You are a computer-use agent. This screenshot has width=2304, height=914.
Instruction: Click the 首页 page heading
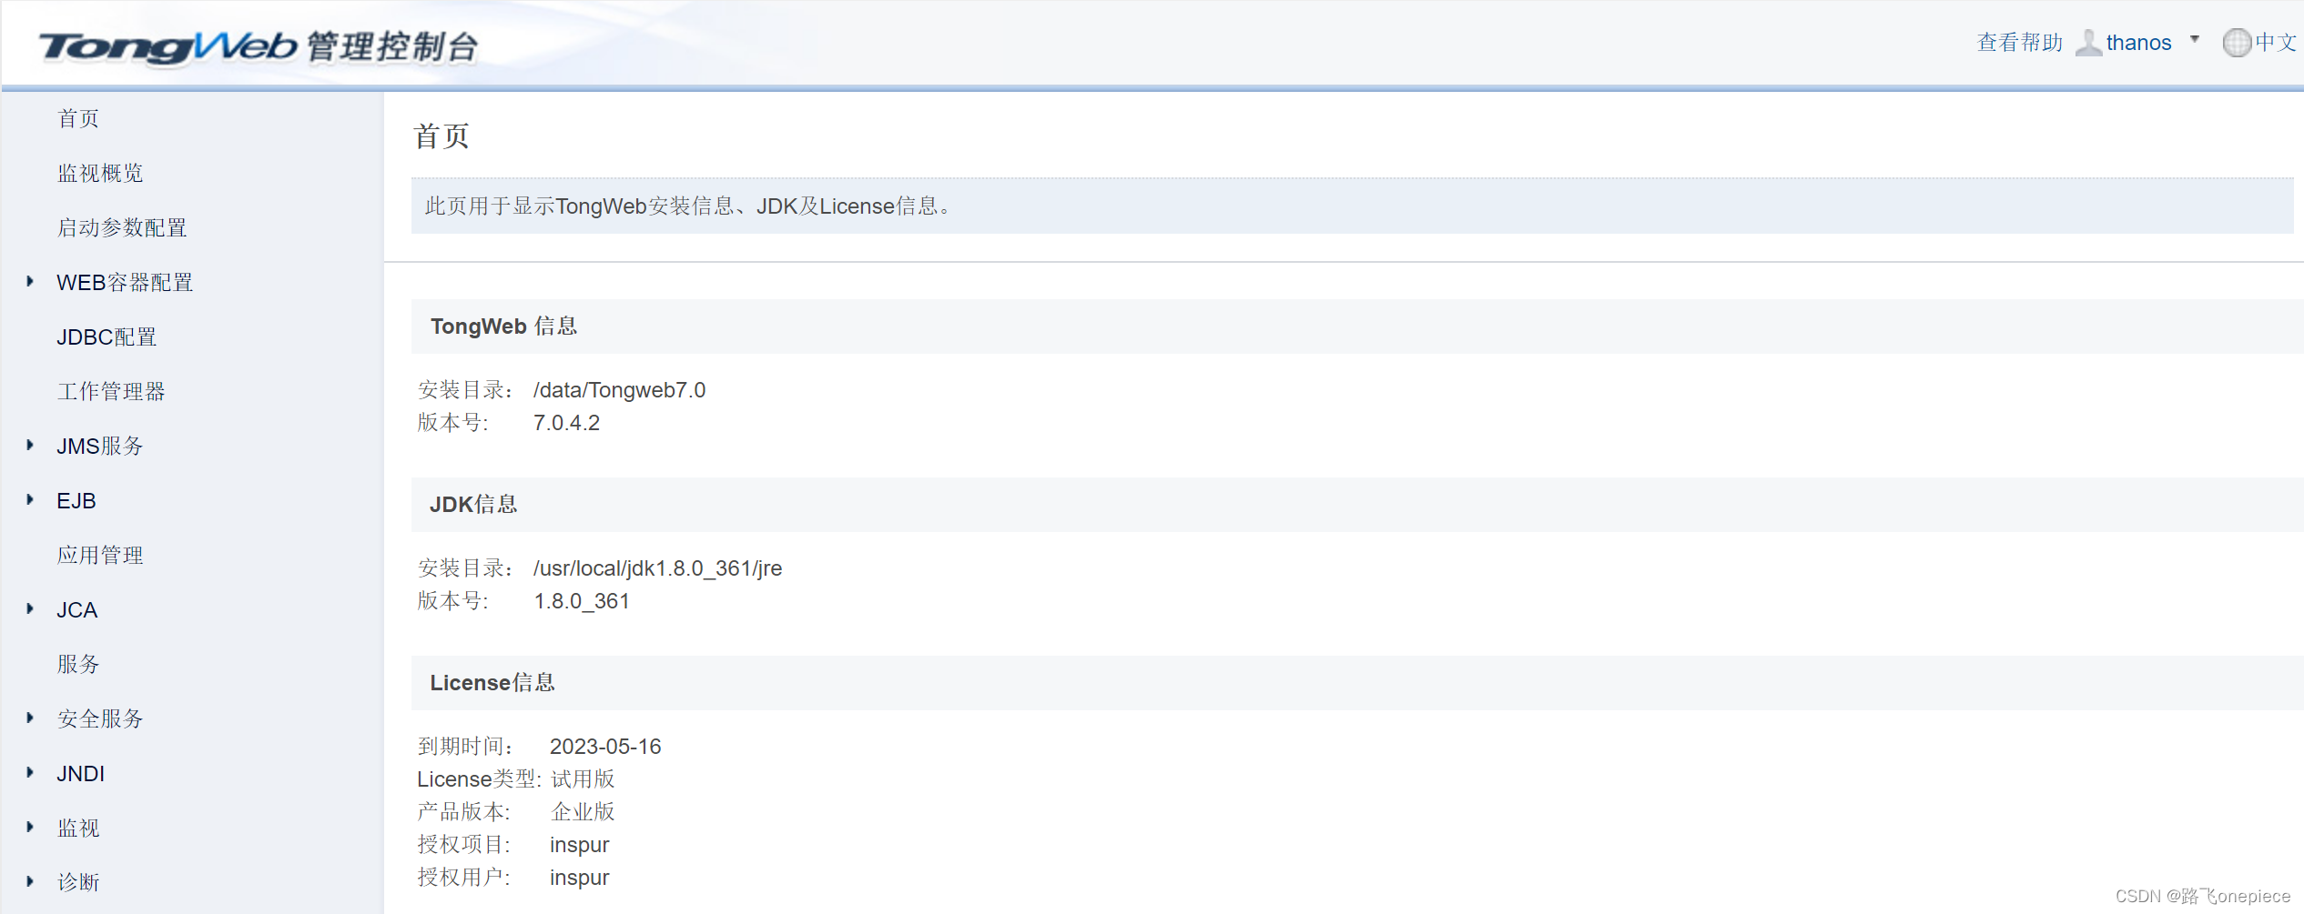click(x=442, y=136)
